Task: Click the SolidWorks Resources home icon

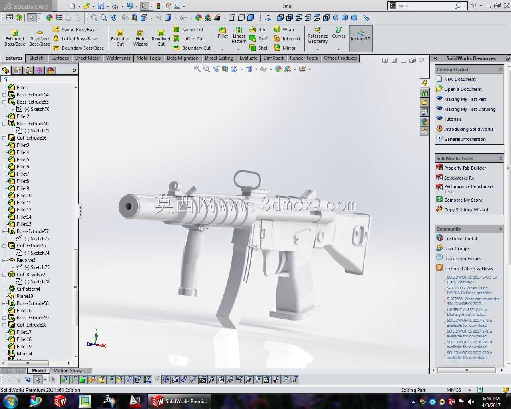Action: point(424,83)
